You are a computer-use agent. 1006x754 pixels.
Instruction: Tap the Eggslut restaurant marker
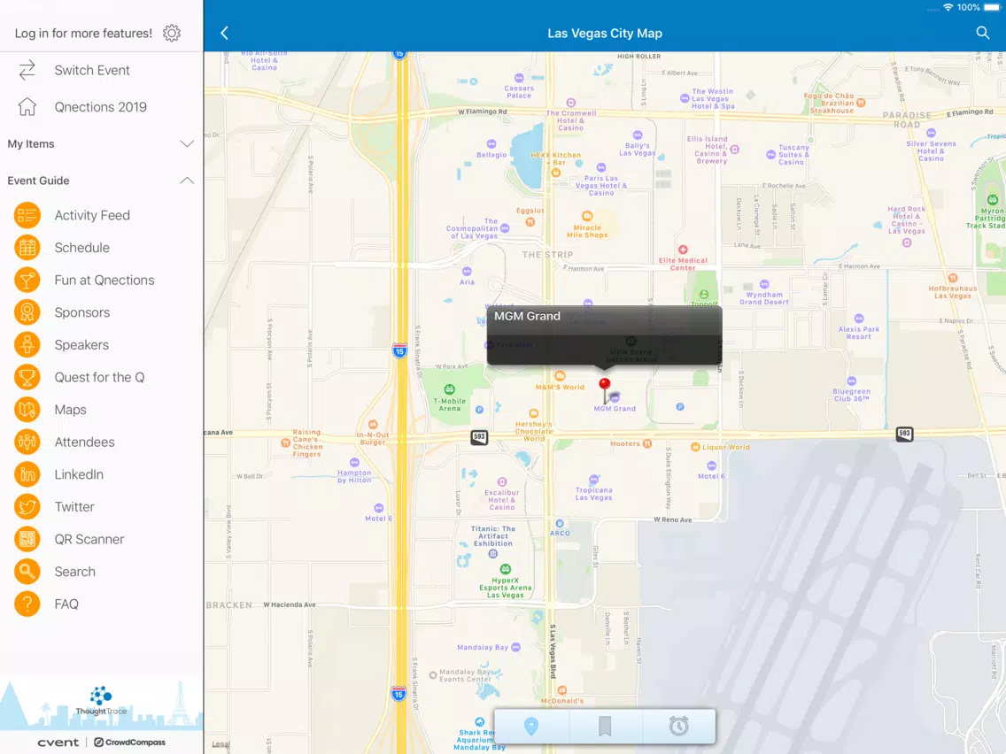click(x=530, y=222)
